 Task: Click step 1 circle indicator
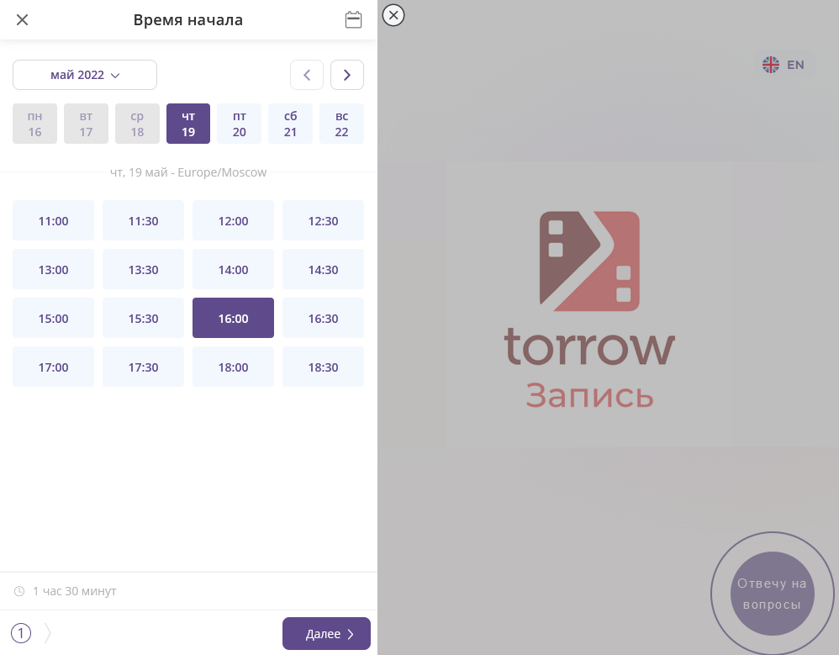tap(21, 634)
